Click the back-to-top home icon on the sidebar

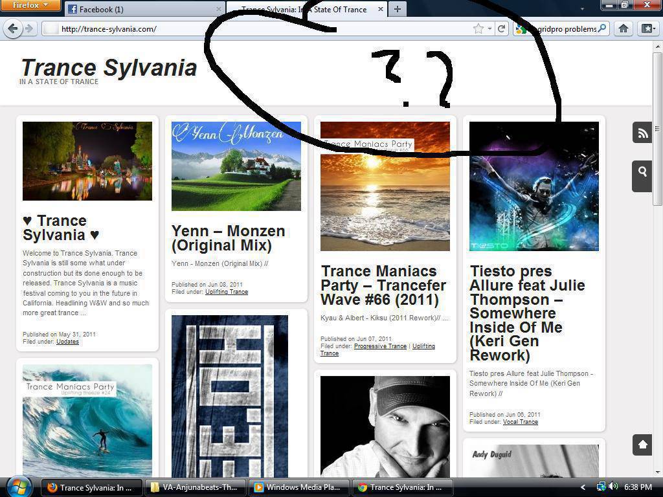pyautogui.click(x=642, y=444)
